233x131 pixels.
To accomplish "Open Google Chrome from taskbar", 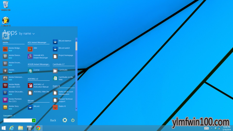I will 38,128.
